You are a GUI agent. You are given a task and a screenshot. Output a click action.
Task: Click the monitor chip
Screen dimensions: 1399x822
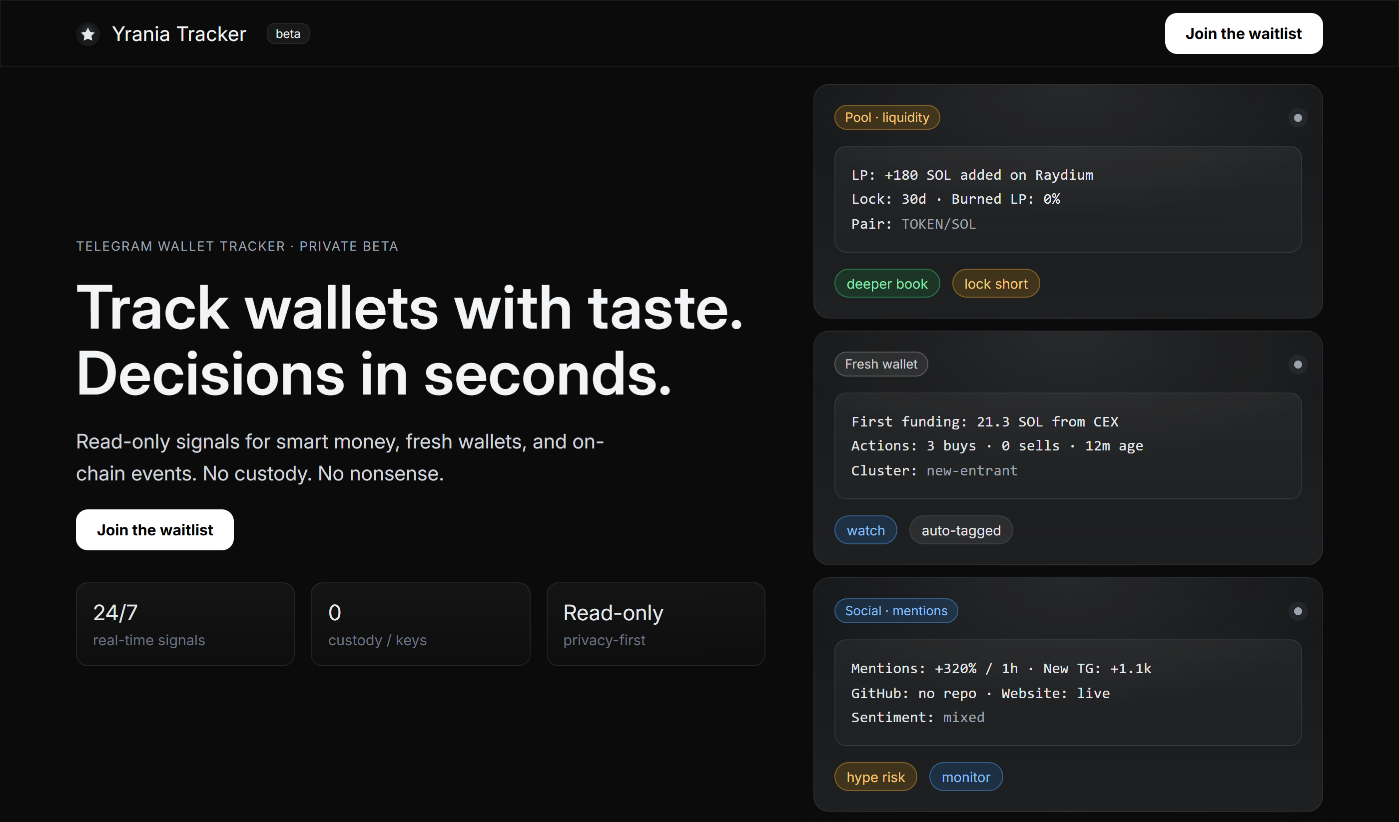click(x=965, y=777)
